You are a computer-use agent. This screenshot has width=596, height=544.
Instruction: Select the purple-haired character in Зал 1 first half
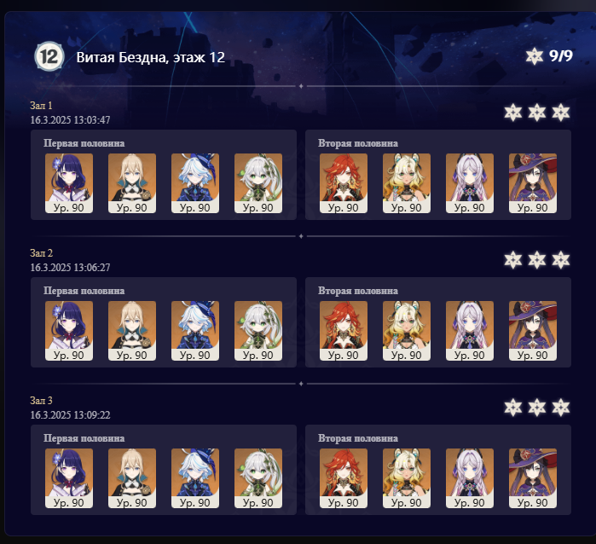[69, 183]
